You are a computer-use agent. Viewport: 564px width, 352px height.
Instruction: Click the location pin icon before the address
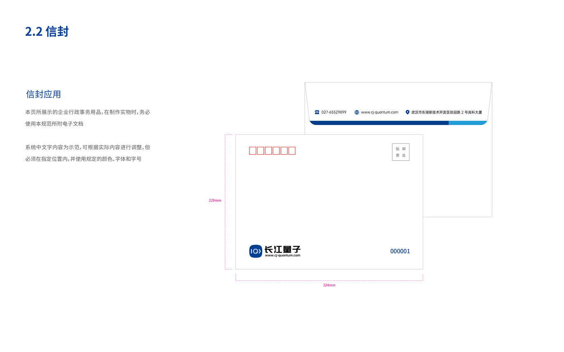[408, 112]
